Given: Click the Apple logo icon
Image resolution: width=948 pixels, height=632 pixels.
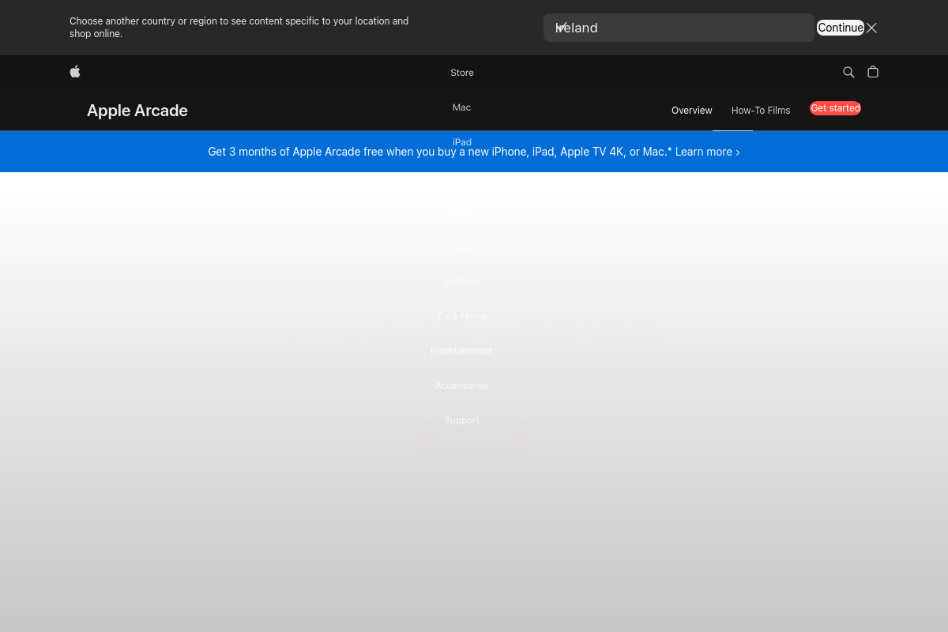Looking at the screenshot, I should 75,72.
